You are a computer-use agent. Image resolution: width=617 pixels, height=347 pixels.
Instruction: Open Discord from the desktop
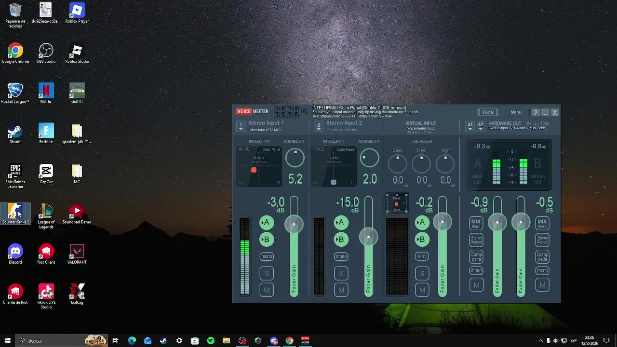tap(15, 254)
